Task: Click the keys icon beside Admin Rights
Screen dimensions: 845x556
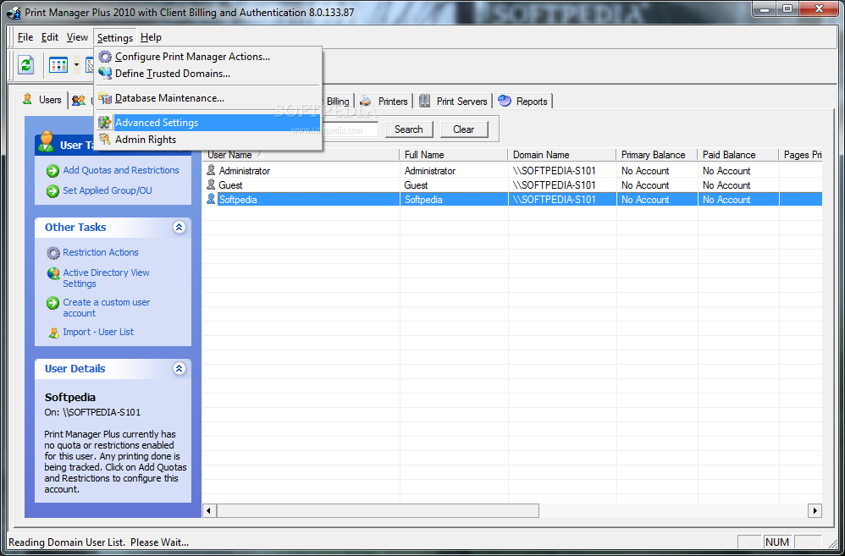Action: (x=105, y=140)
